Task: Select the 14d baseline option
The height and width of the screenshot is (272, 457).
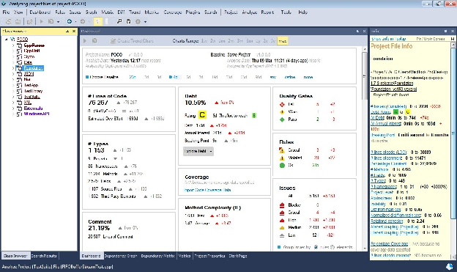Action: pyautogui.click(x=215, y=77)
